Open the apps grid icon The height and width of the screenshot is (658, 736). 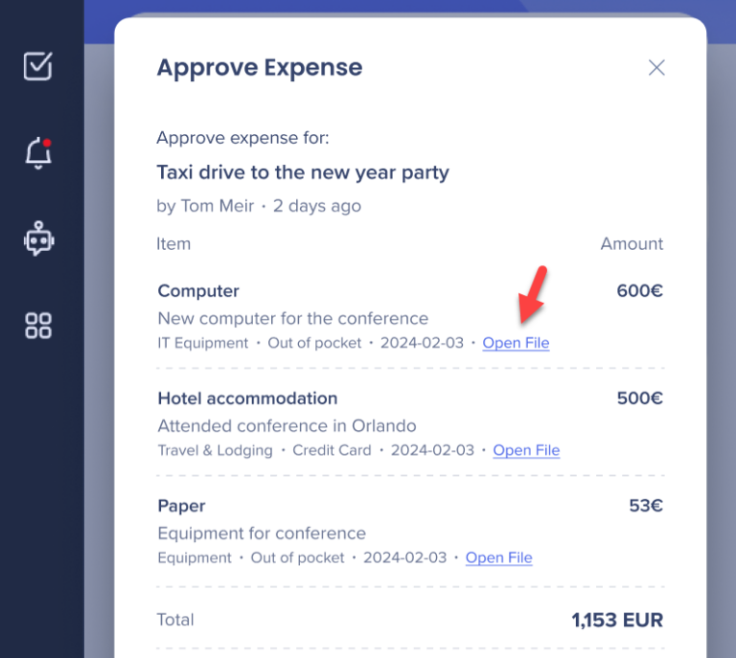[x=38, y=326]
